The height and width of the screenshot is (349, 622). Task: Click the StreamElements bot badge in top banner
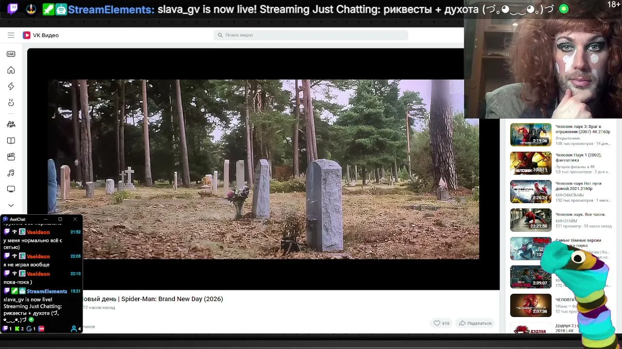[x=61, y=9]
